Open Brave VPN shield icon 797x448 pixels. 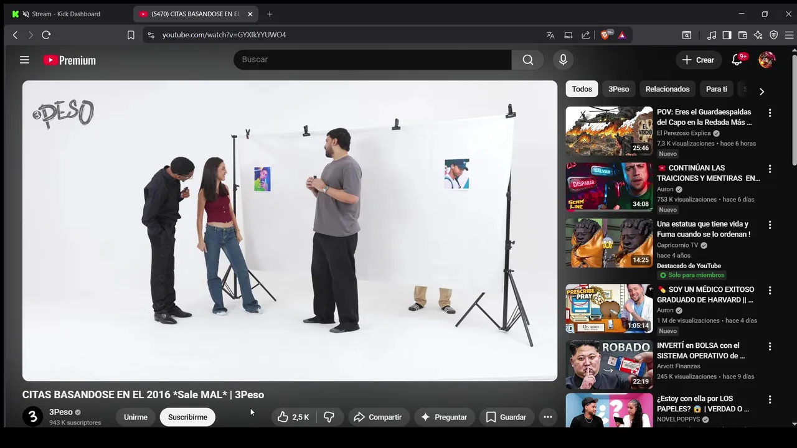click(x=774, y=35)
